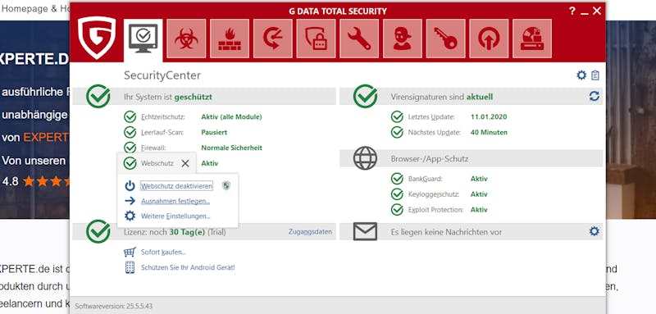Click the large check beside Virensignaturen sind aktuell

(x=365, y=96)
